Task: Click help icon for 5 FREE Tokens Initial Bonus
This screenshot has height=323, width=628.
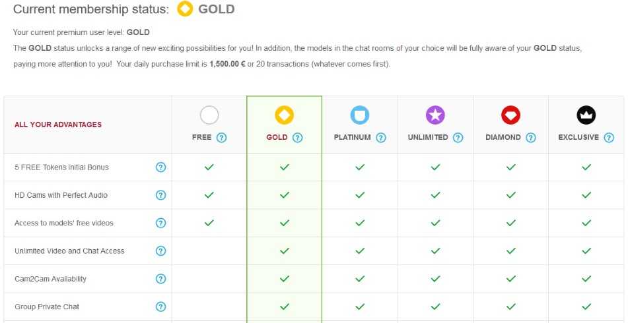Action: pyautogui.click(x=160, y=167)
